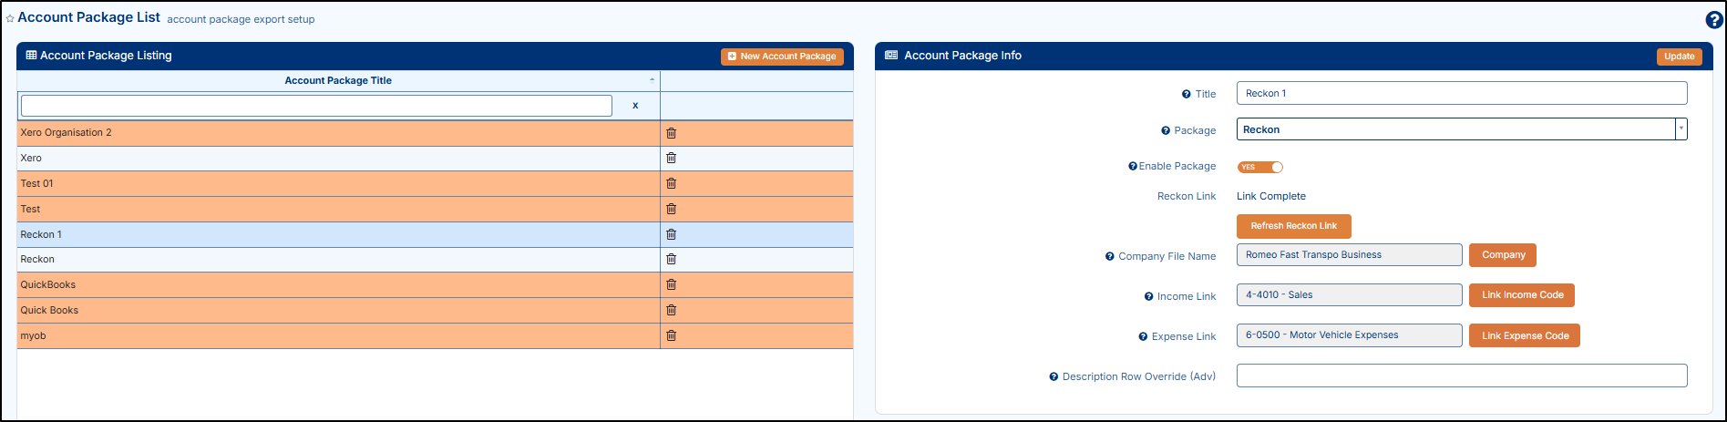Click the Income Link field
1727x422 pixels.
pos(1349,295)
